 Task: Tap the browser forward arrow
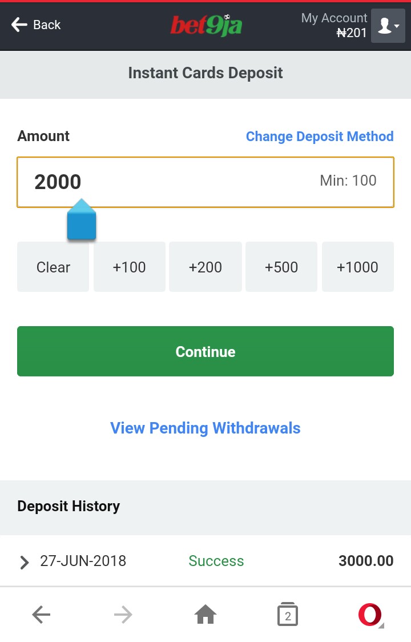pos(123,615)
